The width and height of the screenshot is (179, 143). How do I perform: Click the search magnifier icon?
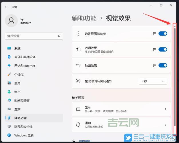59,36
